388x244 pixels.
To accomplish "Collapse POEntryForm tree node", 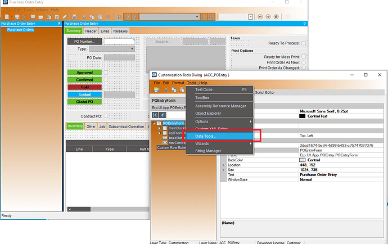I will (154, 123).
